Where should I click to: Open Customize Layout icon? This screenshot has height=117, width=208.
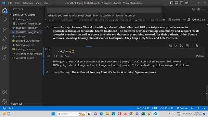187,3
